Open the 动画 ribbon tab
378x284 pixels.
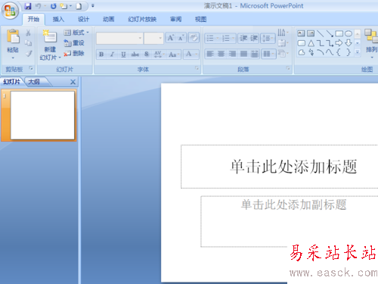[109, 19]
